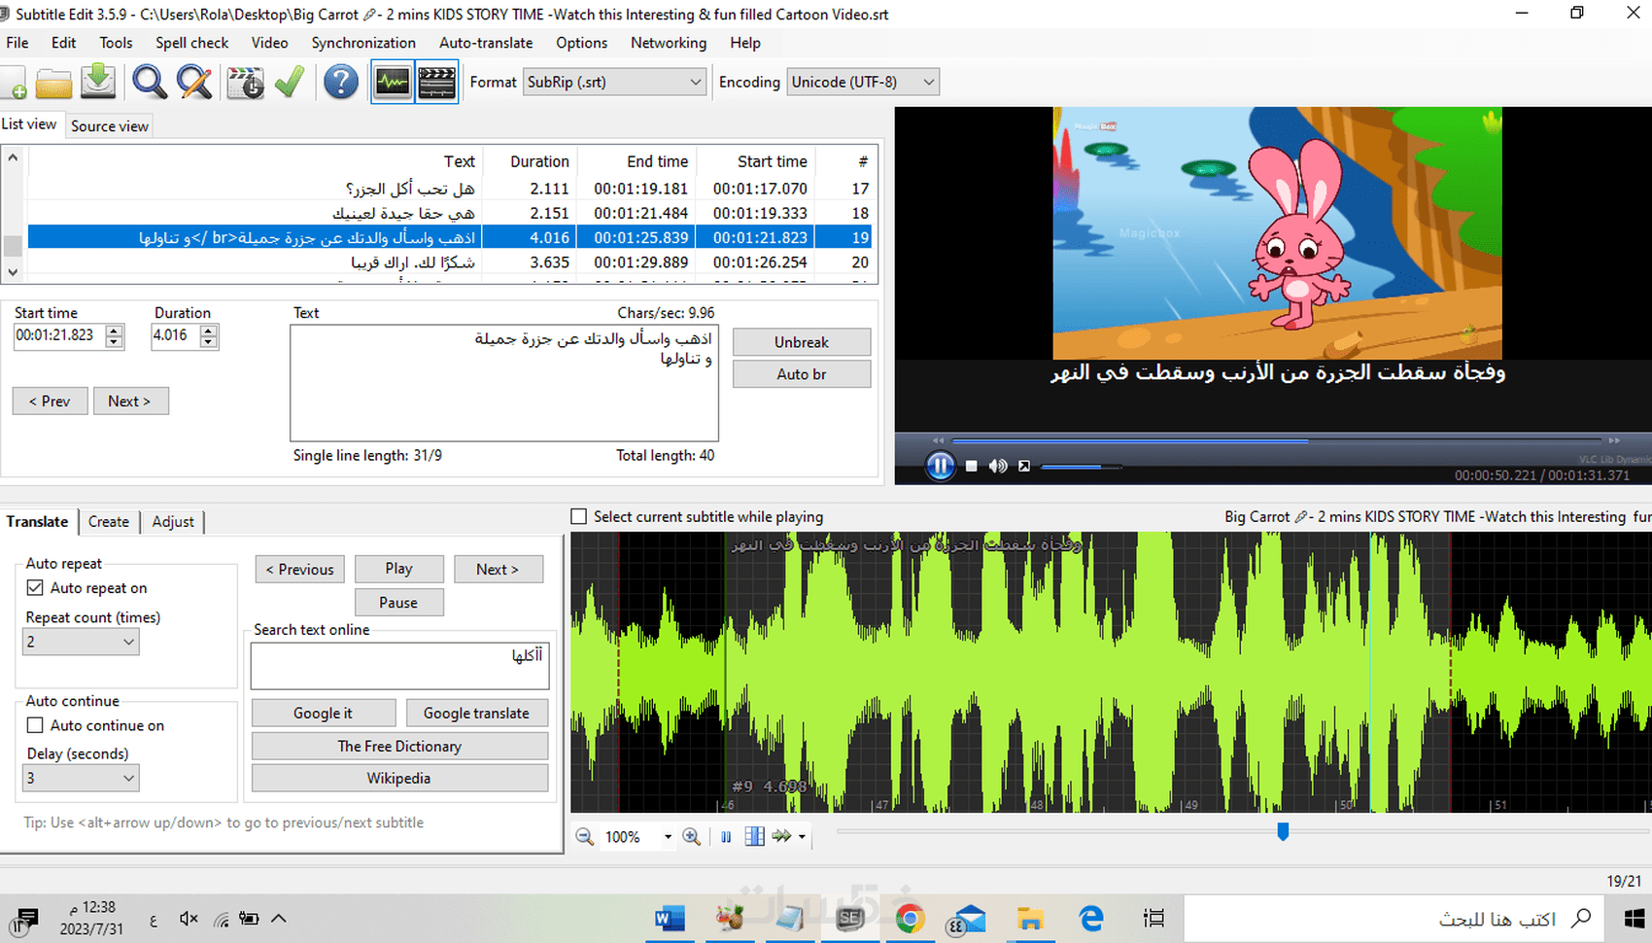Image resolution: width=1652 pixels, height=943 pixels.
Task: Open Visual sync clapperboard-clock icon
Action: [245, 83]
